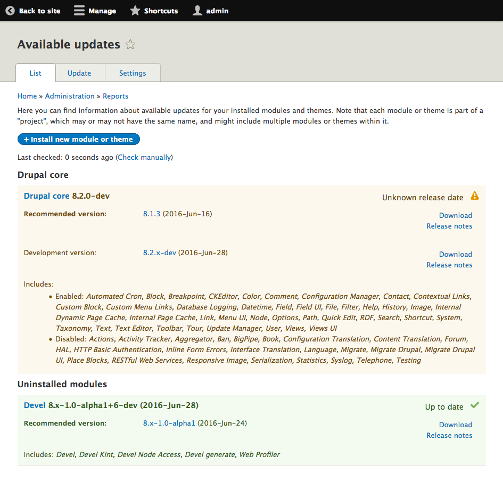
Task: Download the 8.2.x-dev development version
Action: pyautogui.click(x=455, y=254)
